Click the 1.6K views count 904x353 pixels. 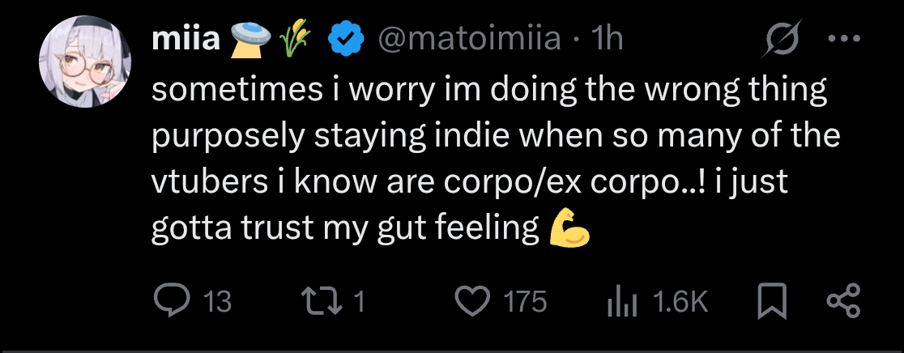(680, 302)
